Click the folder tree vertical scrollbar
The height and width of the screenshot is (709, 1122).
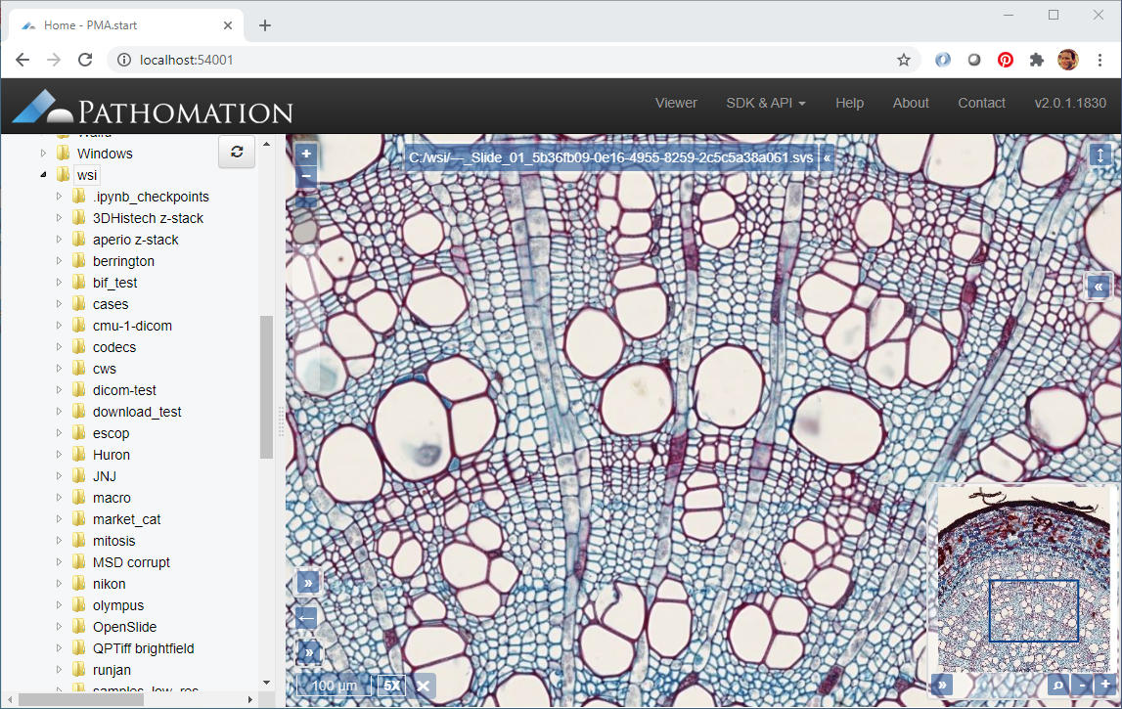point(266,386)
